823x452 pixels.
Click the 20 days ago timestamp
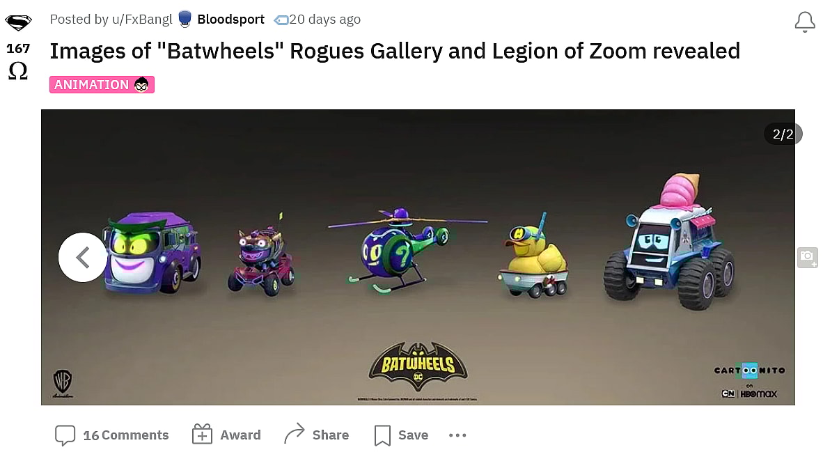coord(325,20)
